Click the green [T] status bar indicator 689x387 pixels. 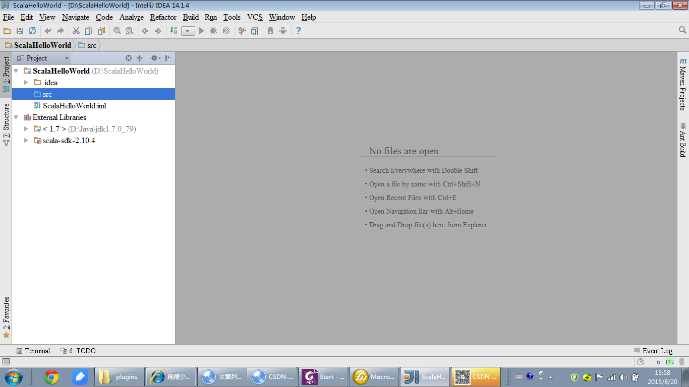(x=670, y=362)
